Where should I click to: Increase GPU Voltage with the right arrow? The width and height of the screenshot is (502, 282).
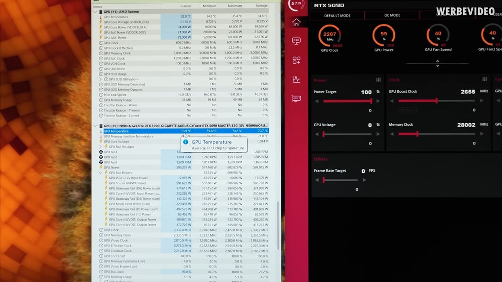tap(378, 134)
